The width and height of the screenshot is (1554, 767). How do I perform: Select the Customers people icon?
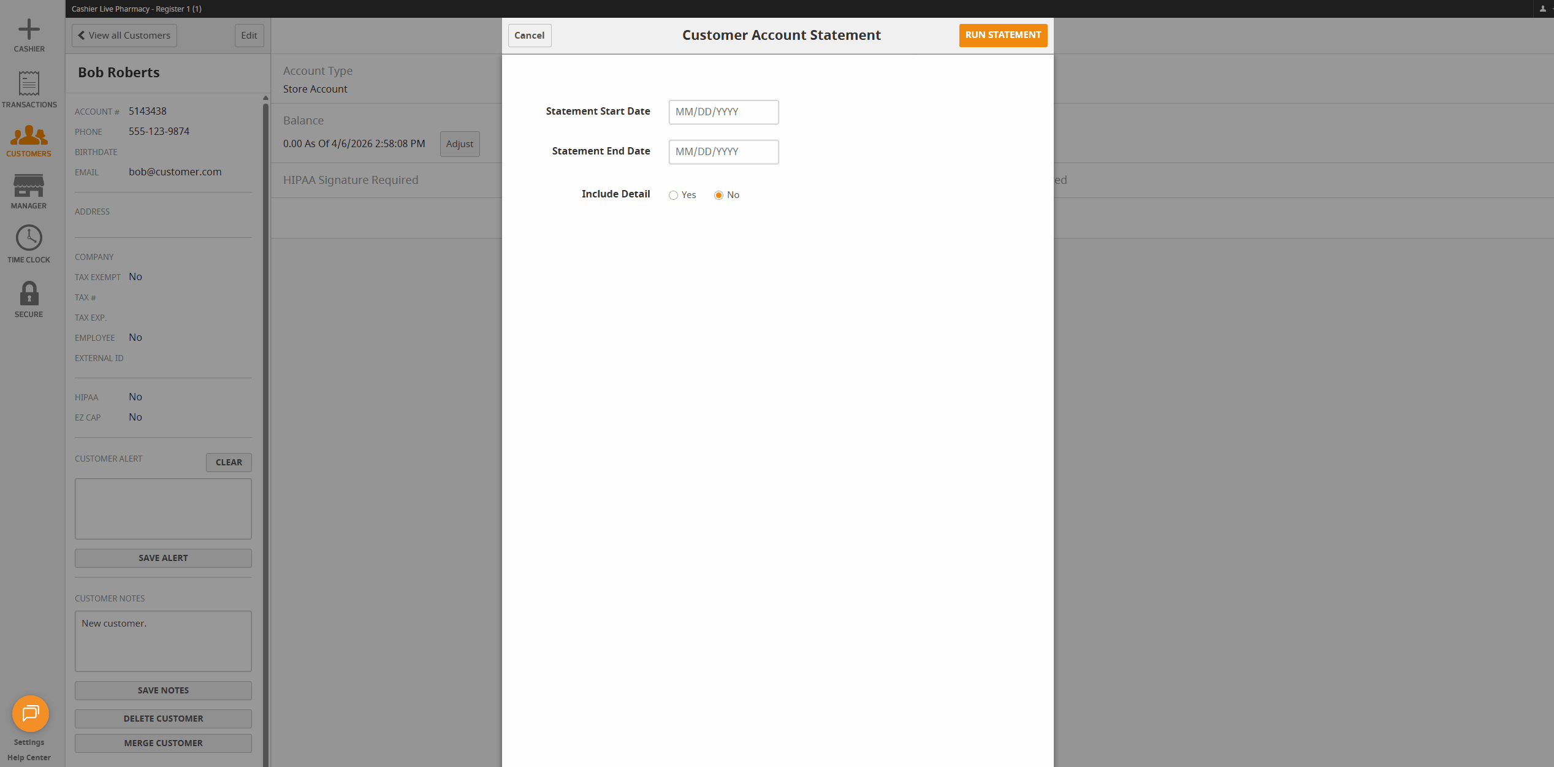pyautogui.click(x=29, y=135)
